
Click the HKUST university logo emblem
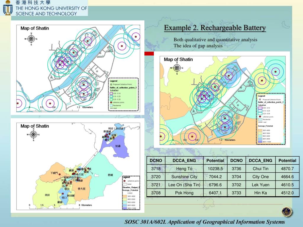tap(8, 8)
